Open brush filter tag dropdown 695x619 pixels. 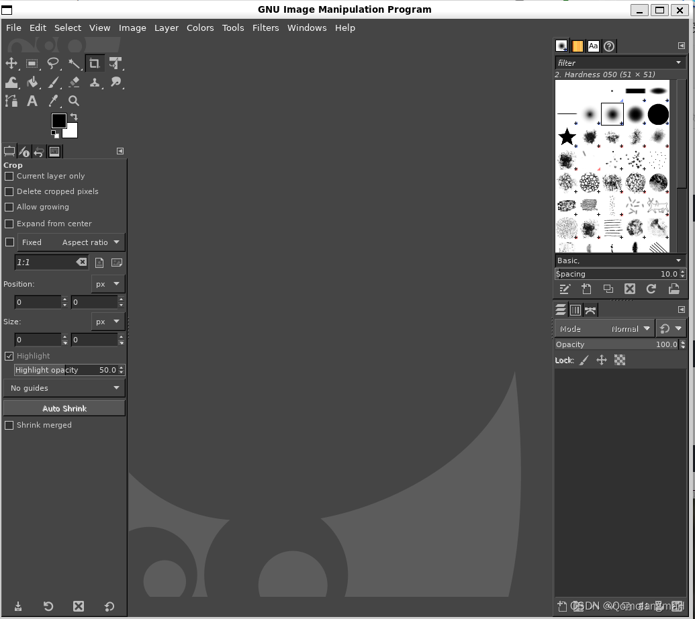click(x=678, y=63)
